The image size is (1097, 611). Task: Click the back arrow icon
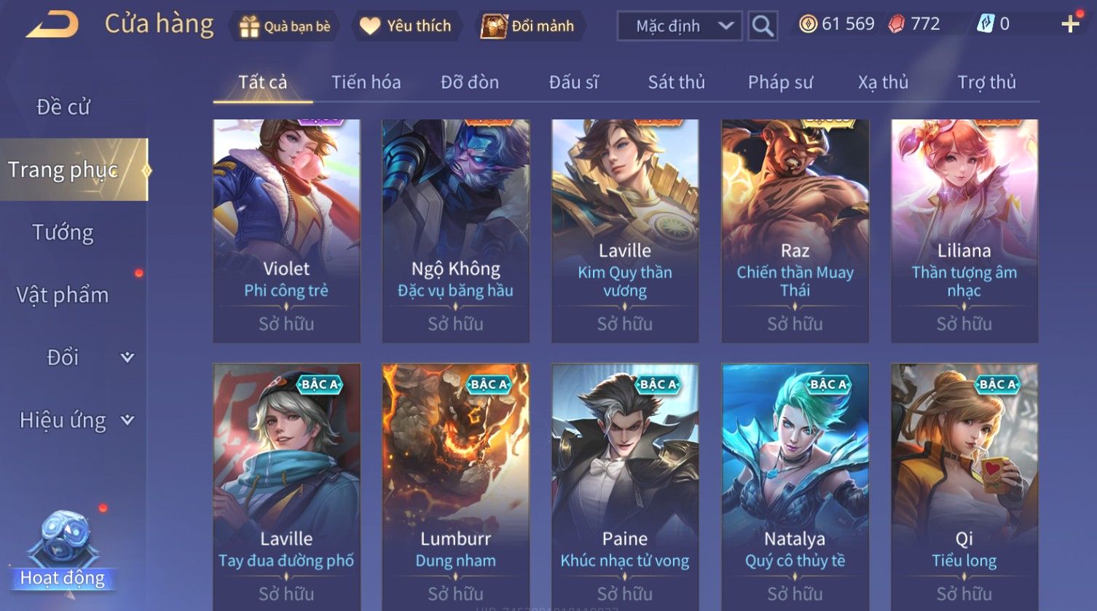[x=52, y=25]
